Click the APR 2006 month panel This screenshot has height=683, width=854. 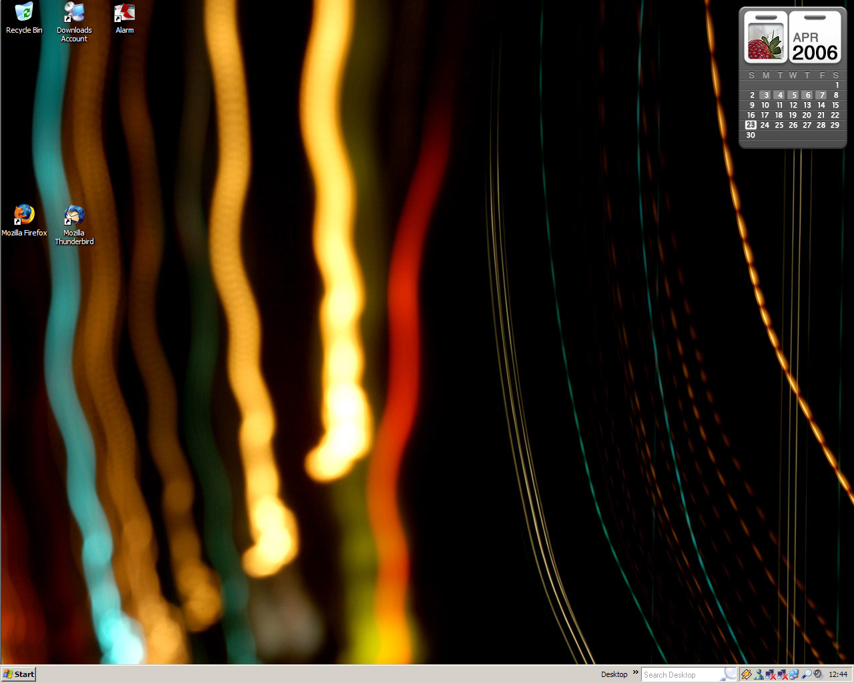tap(815, 39)
